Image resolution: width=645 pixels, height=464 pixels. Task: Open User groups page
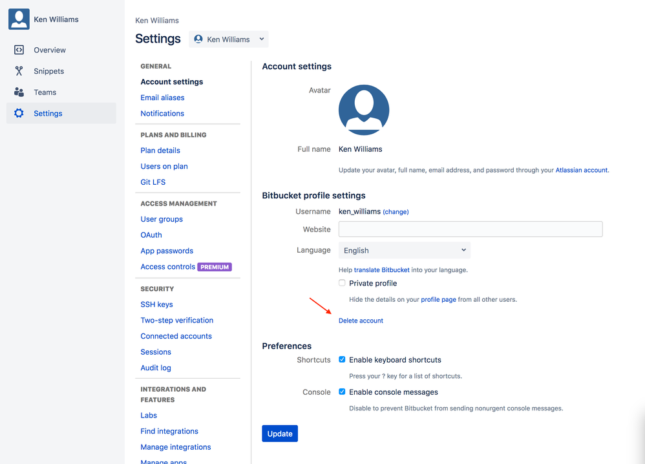pos(162,219)
